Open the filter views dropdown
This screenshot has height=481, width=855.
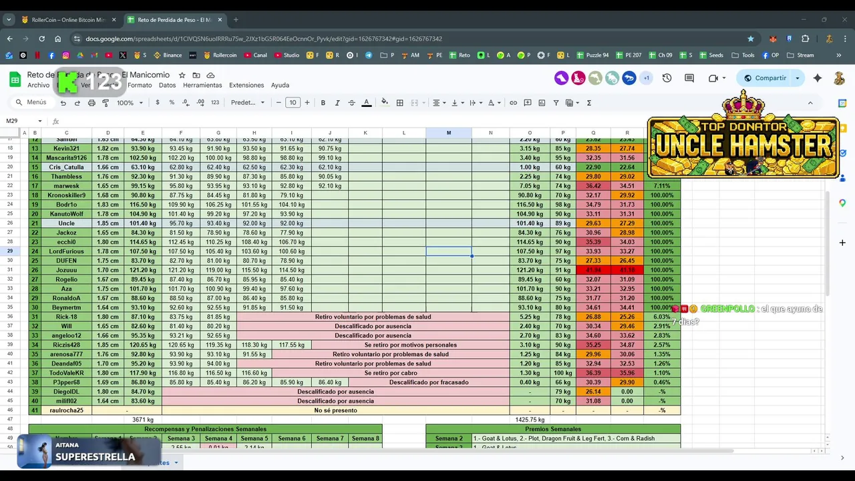click(x=572, y=103)
